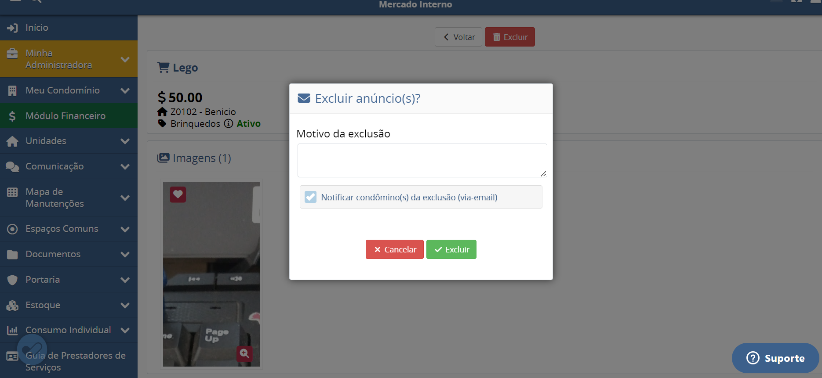Confirm with the green Excluir button
Screen dimensions: 822x378
click(451, 249)
